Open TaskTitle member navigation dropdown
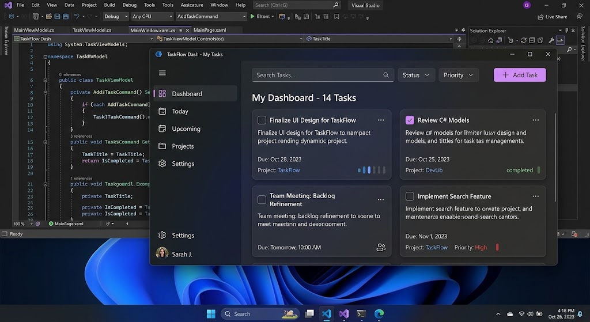The width and height of the screenshot is (590, 322). coord(379,39)
